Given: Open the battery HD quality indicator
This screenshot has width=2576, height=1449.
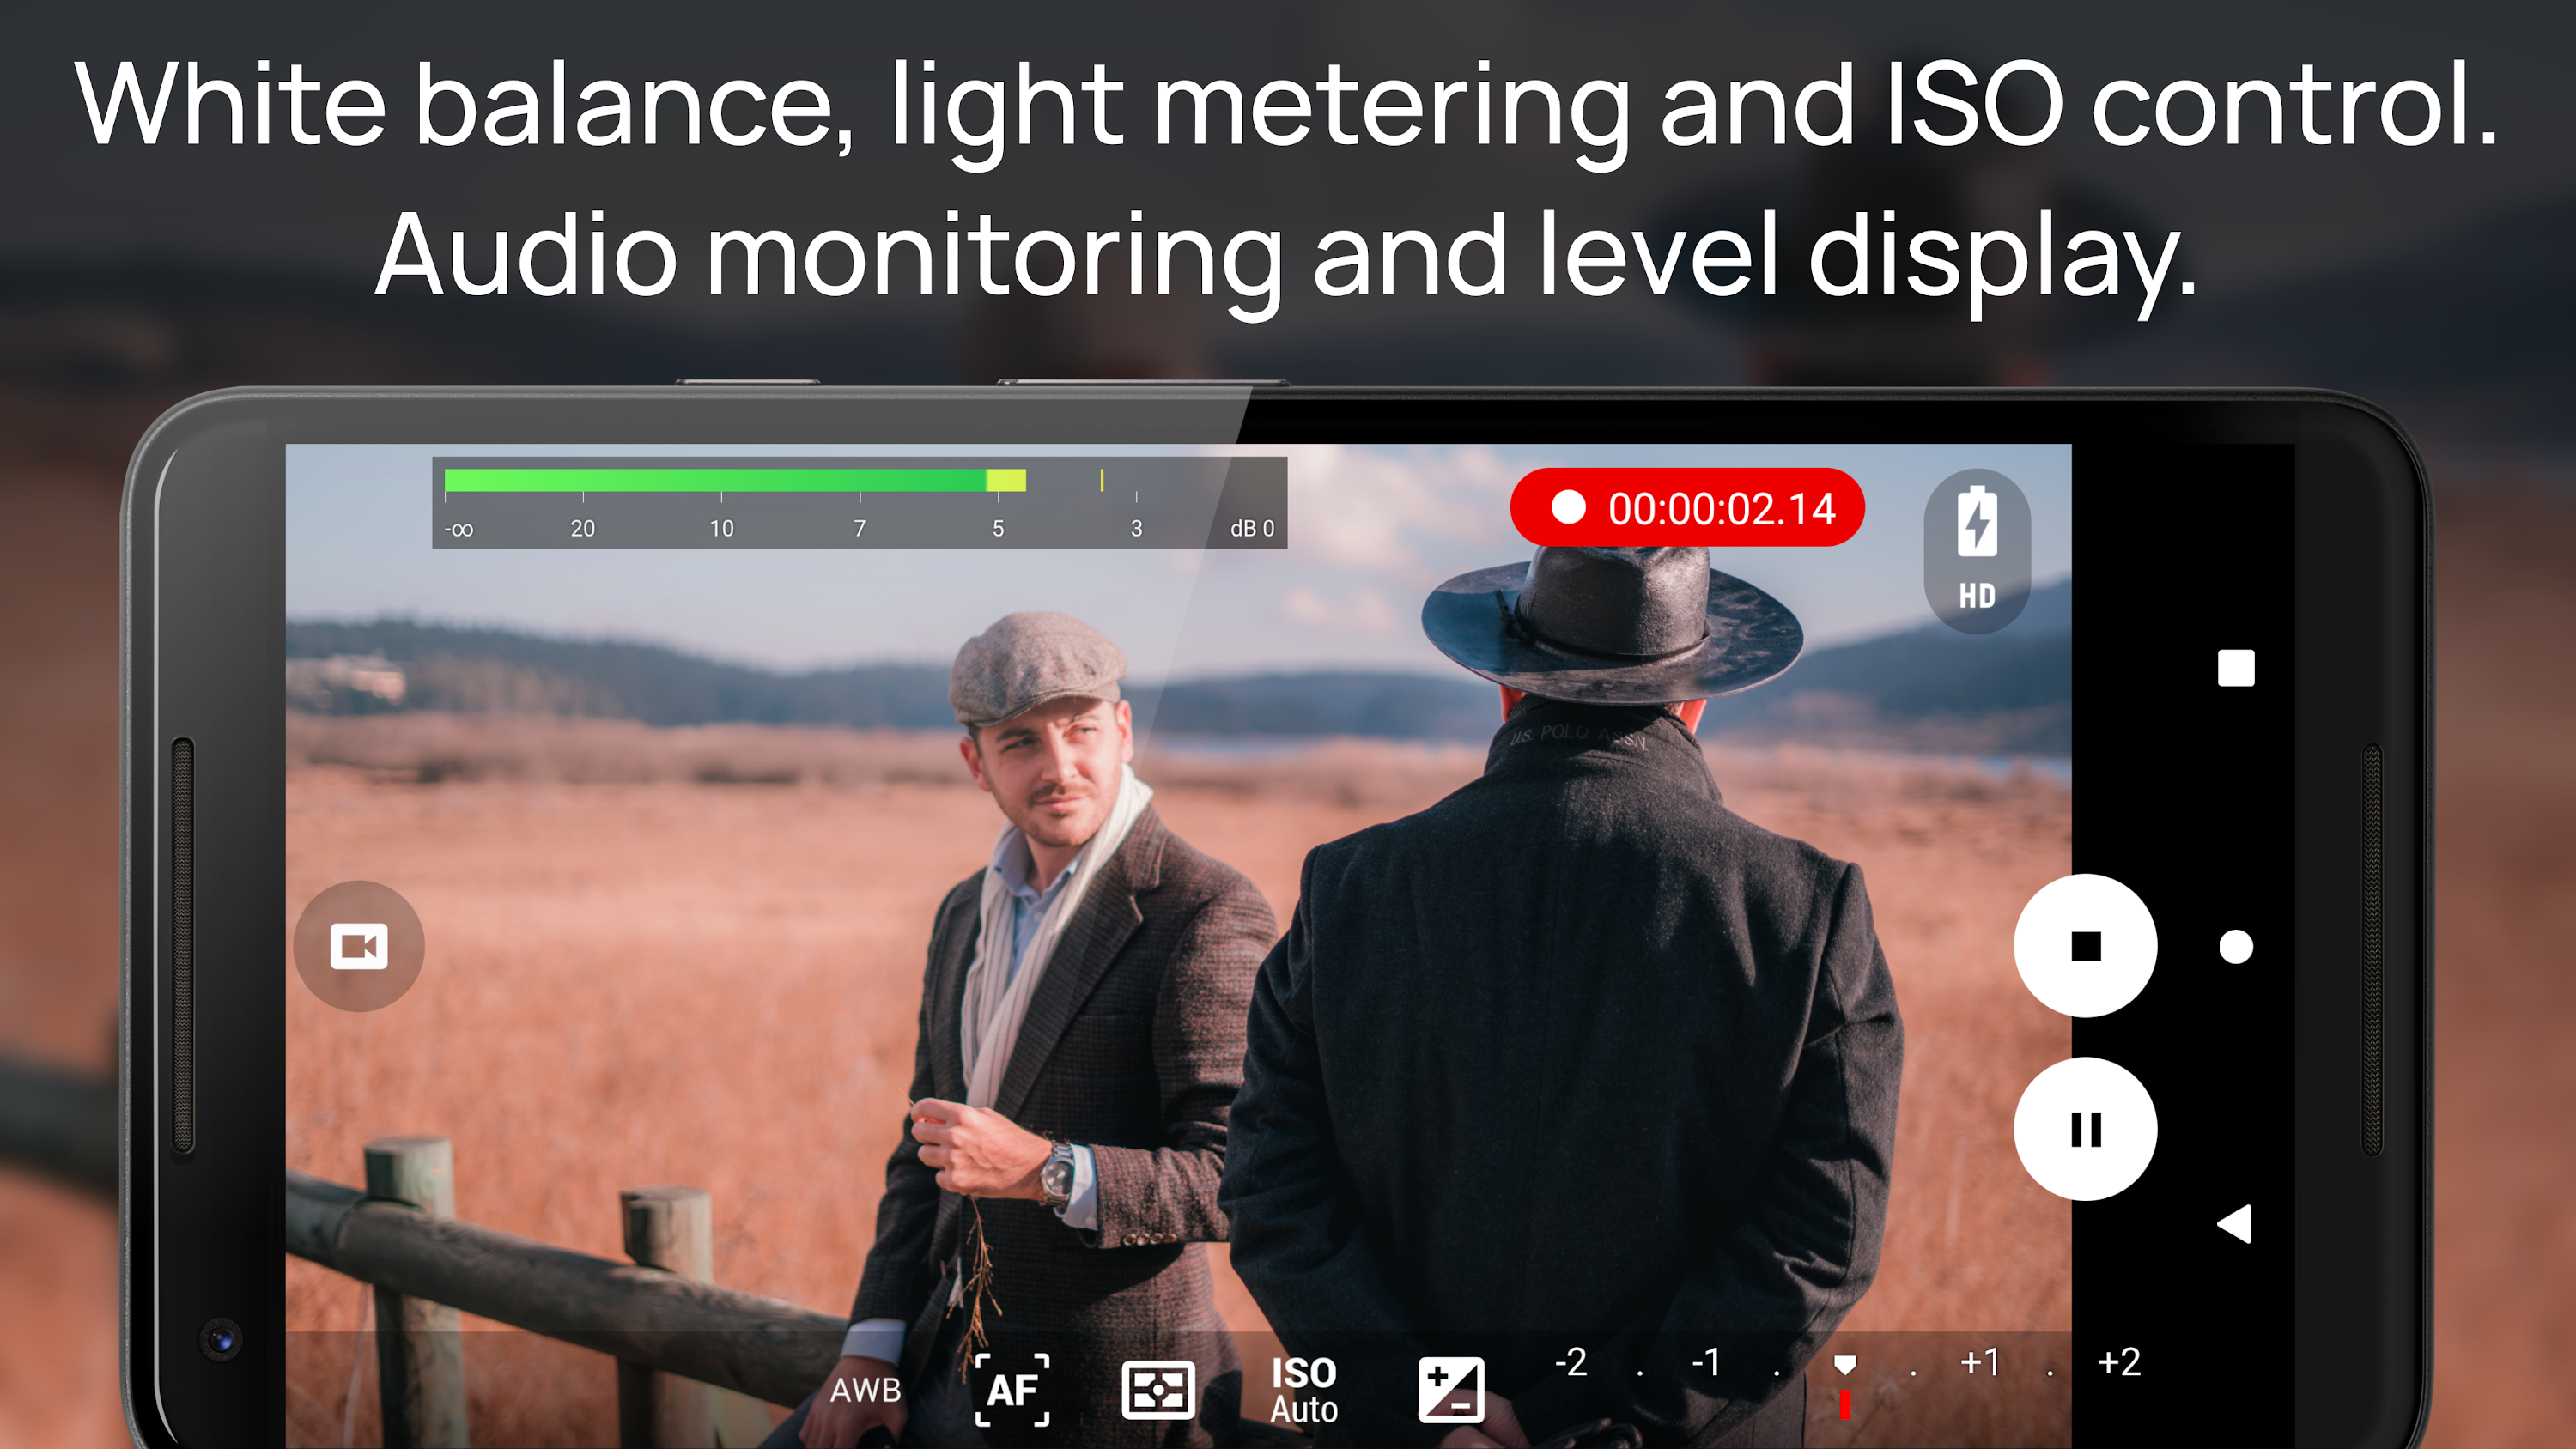Looking at the screenshot, I should (x=1977, y=550).
